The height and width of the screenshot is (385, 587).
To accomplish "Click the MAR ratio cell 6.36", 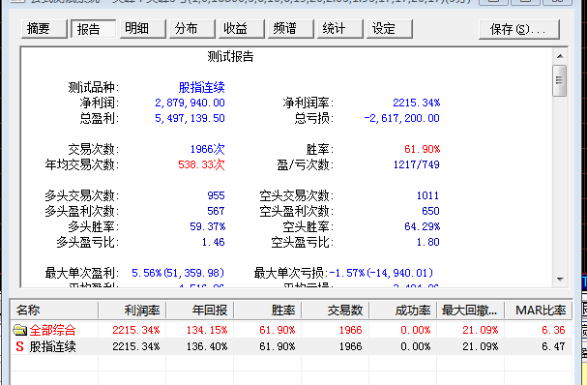I will pos(553,330).
